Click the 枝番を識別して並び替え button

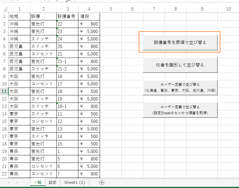point(180,65)
